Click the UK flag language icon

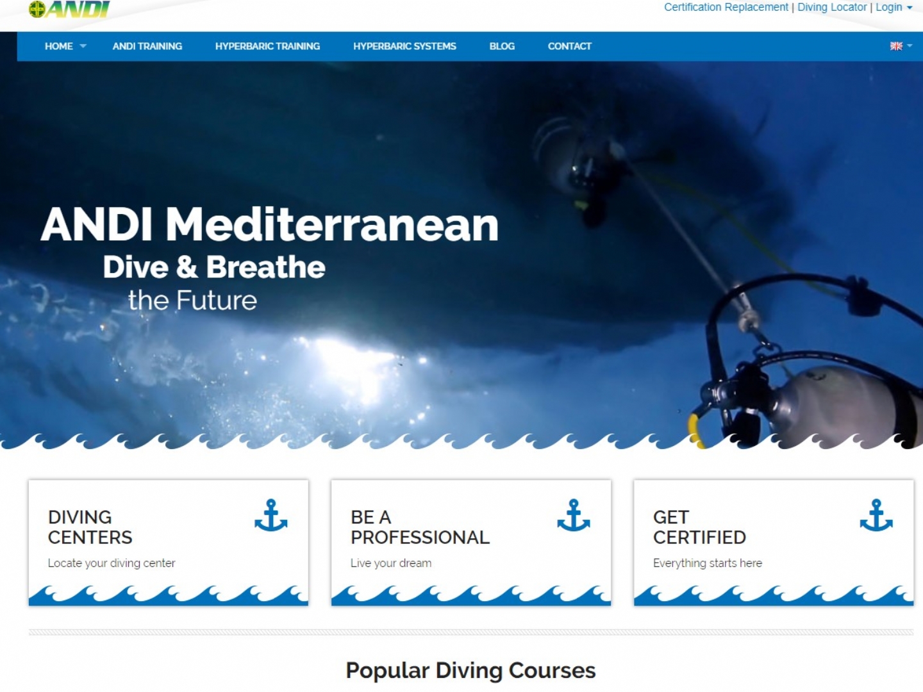[x=896, y=46]
